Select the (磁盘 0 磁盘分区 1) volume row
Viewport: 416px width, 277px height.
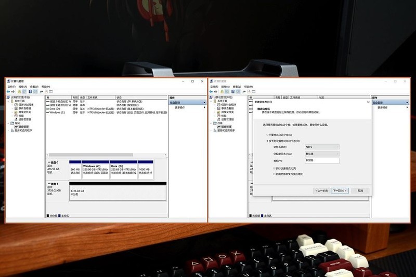pyautogui.click(x=107, y=101)
